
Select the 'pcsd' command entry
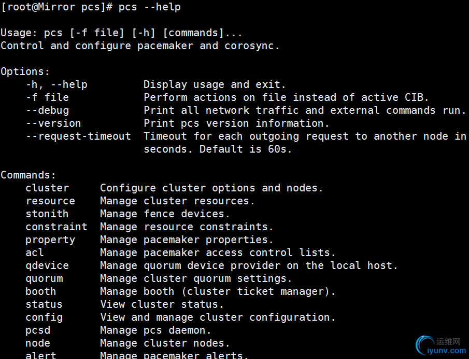(x=38, y=331)
